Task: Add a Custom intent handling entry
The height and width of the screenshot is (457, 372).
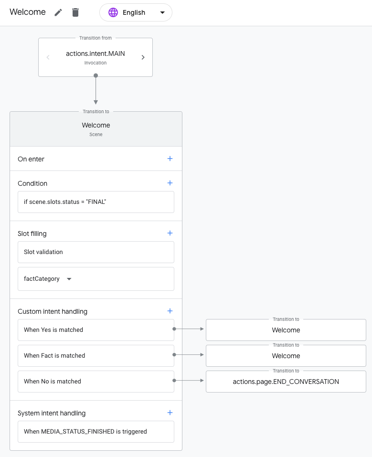Action: point(170,311)
